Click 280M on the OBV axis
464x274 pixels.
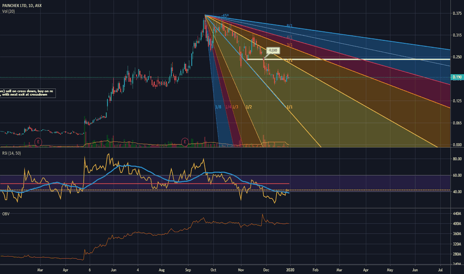457,254
